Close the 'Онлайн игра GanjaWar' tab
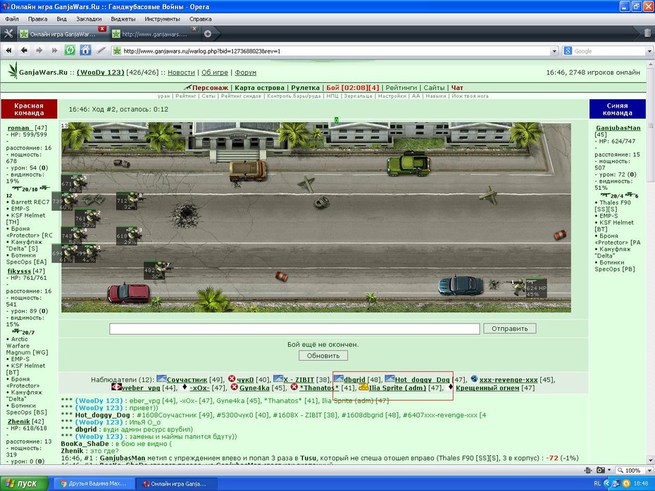 coord(102,29)
